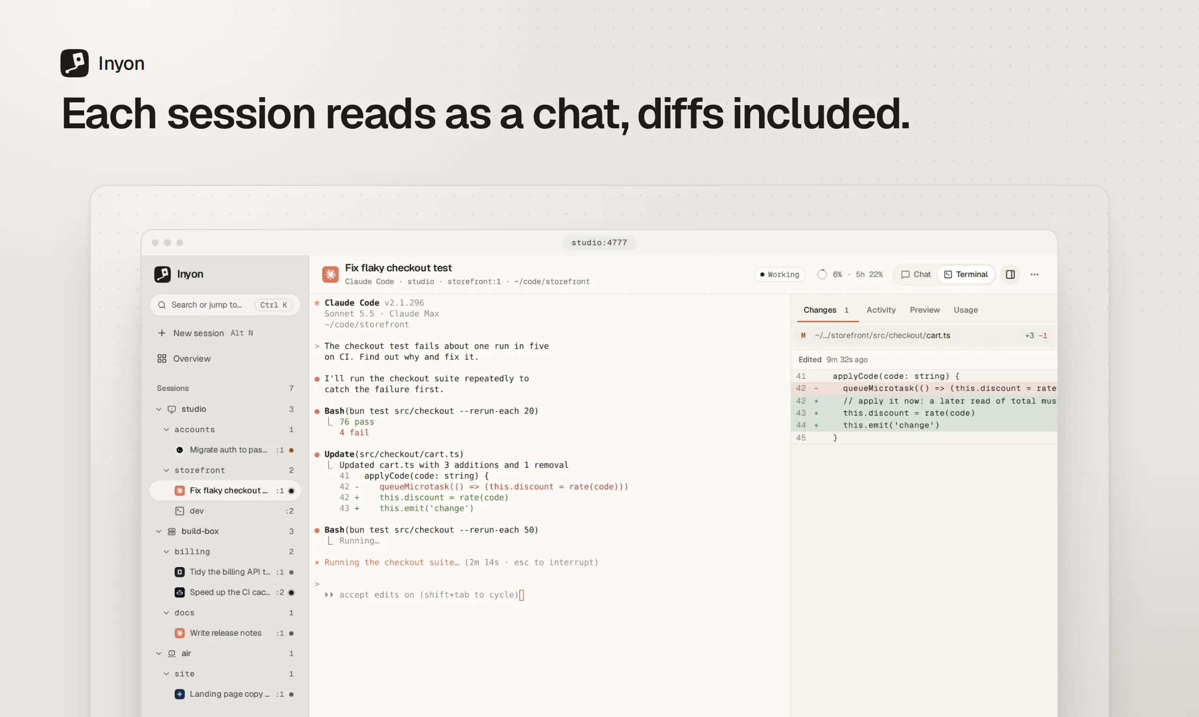The width and height of the screenshot is (1199, 717).
Task: Click the Sessions section header
Action: point(173,389)
